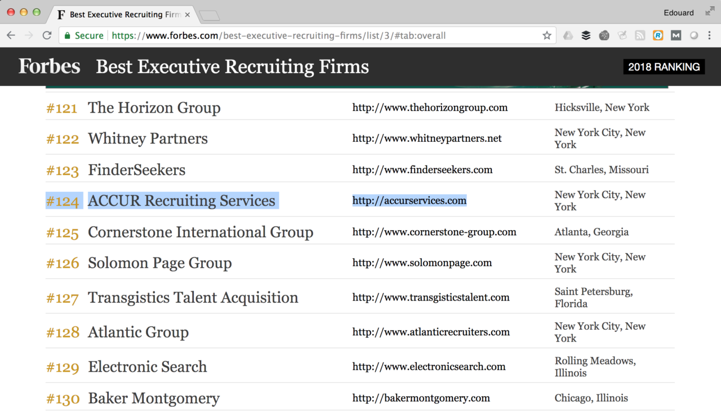
Task: Close the Best Executive Recruiting Firms tab
Action: (x=188, y=15)
